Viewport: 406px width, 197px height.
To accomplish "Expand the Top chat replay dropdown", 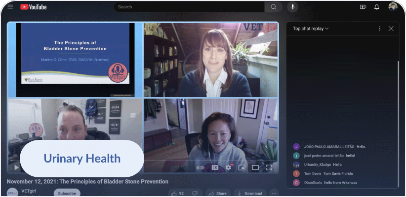I will click(311, 29).
